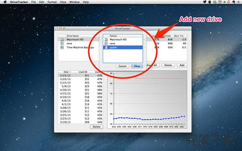Open the Window menu
The height and width of the screenshot is (151, 242).
(74, 2)
